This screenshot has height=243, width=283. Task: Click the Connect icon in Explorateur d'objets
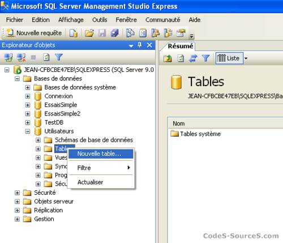coord(8,57)
